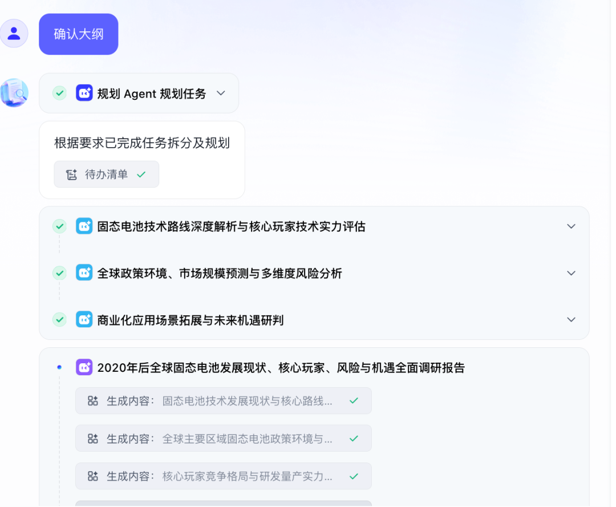This screenshot has width=616, height=507.
Task: Click the grid icon on 全球主要区域 row
Action: click(92, 439)
